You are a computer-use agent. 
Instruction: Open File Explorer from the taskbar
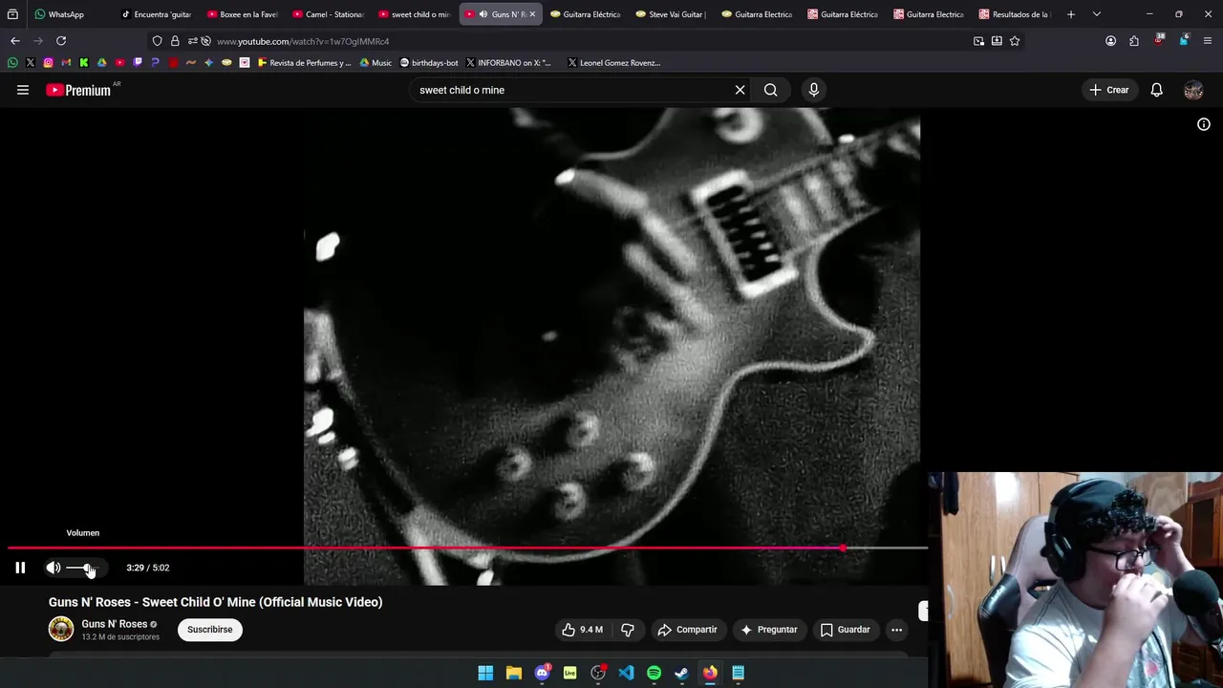pyautogui.click(x=513, y=673)
